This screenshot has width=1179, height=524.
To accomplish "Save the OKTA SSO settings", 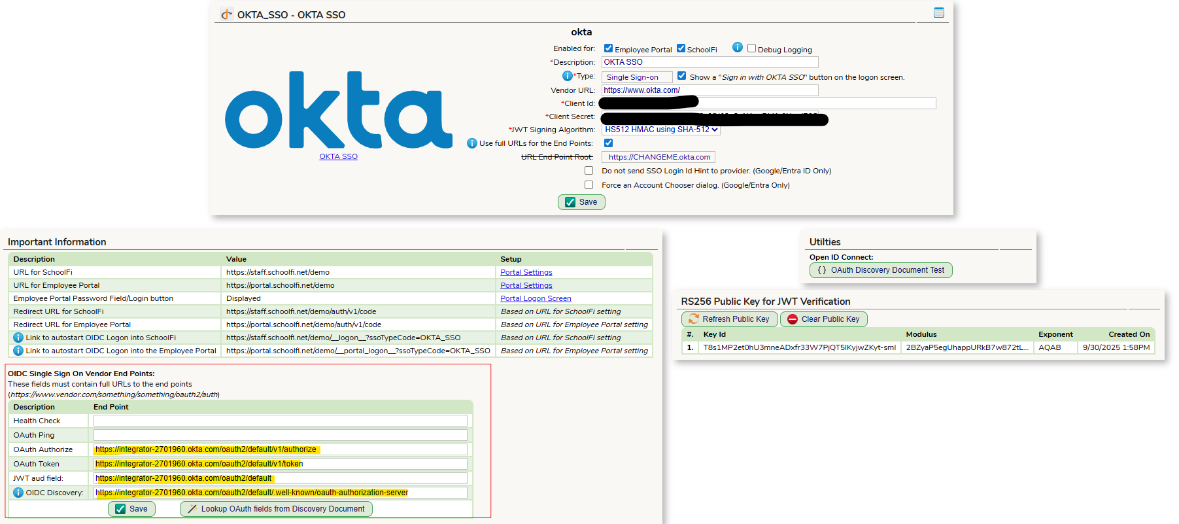I will pos(581,202).
